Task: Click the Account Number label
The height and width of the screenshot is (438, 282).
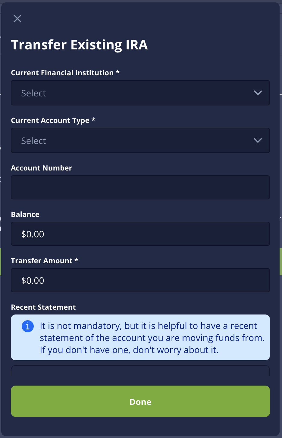Action: 42,168
